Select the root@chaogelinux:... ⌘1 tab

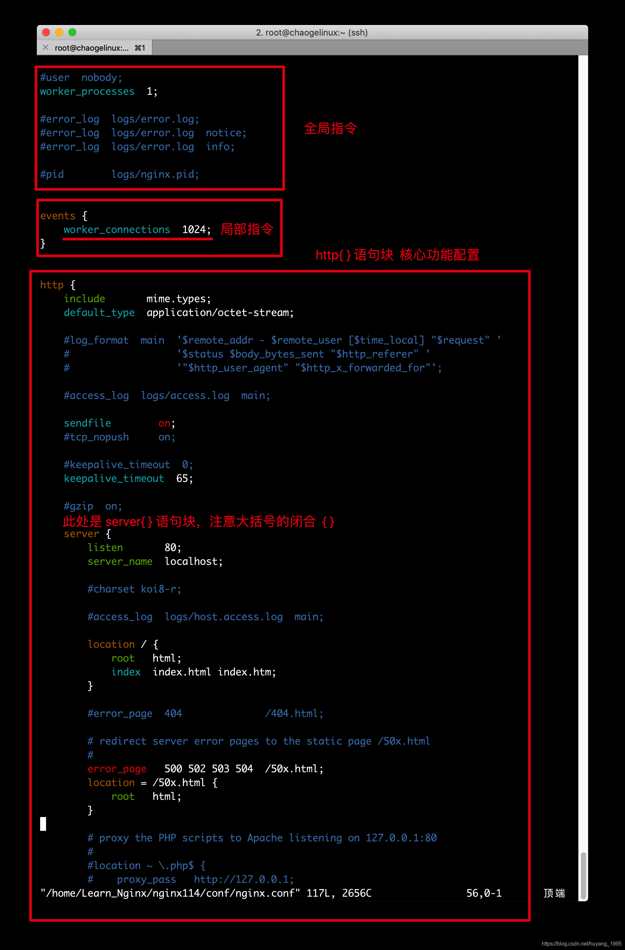(94, 47)
